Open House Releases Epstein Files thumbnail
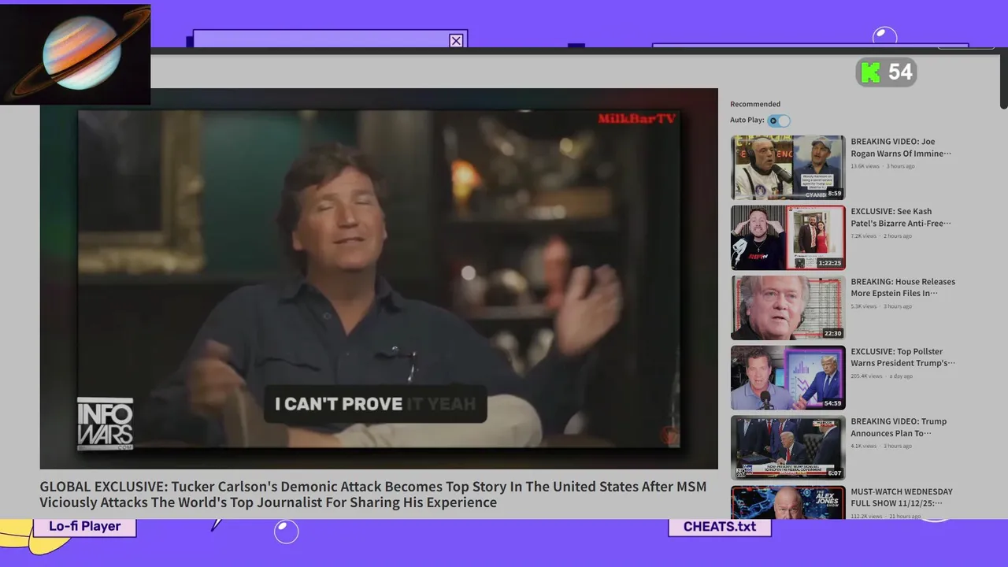Viewport: 1008px width, 567px height. click(787, 308)
